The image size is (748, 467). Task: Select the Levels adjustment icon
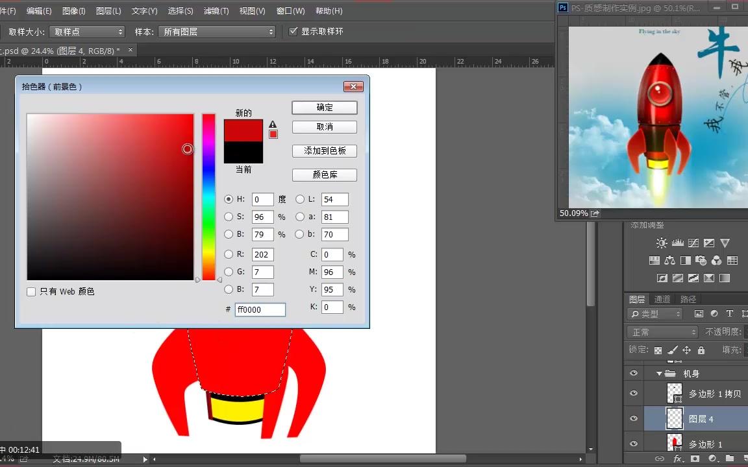click(678, 243)
